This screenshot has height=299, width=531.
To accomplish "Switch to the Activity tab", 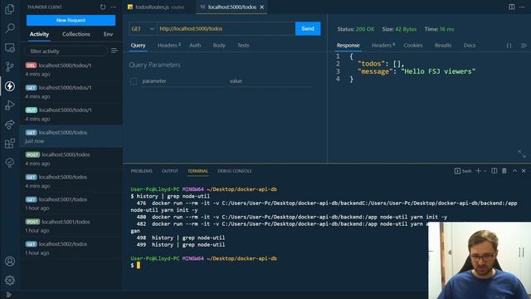I will pos(39,34).
